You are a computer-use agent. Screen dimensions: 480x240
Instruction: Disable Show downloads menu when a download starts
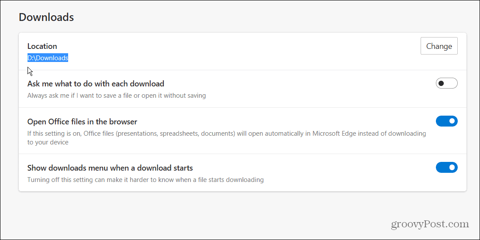(x=446, y=168)
